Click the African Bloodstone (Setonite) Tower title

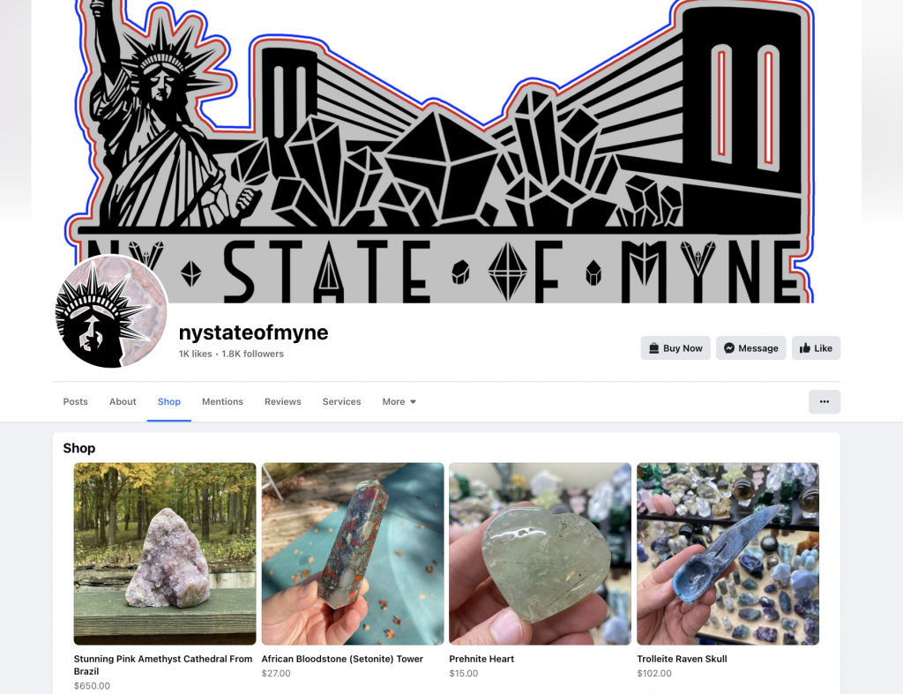[342, 659]
